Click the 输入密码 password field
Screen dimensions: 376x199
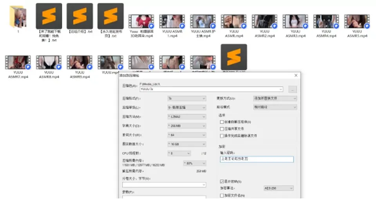[x=257, y=159]
